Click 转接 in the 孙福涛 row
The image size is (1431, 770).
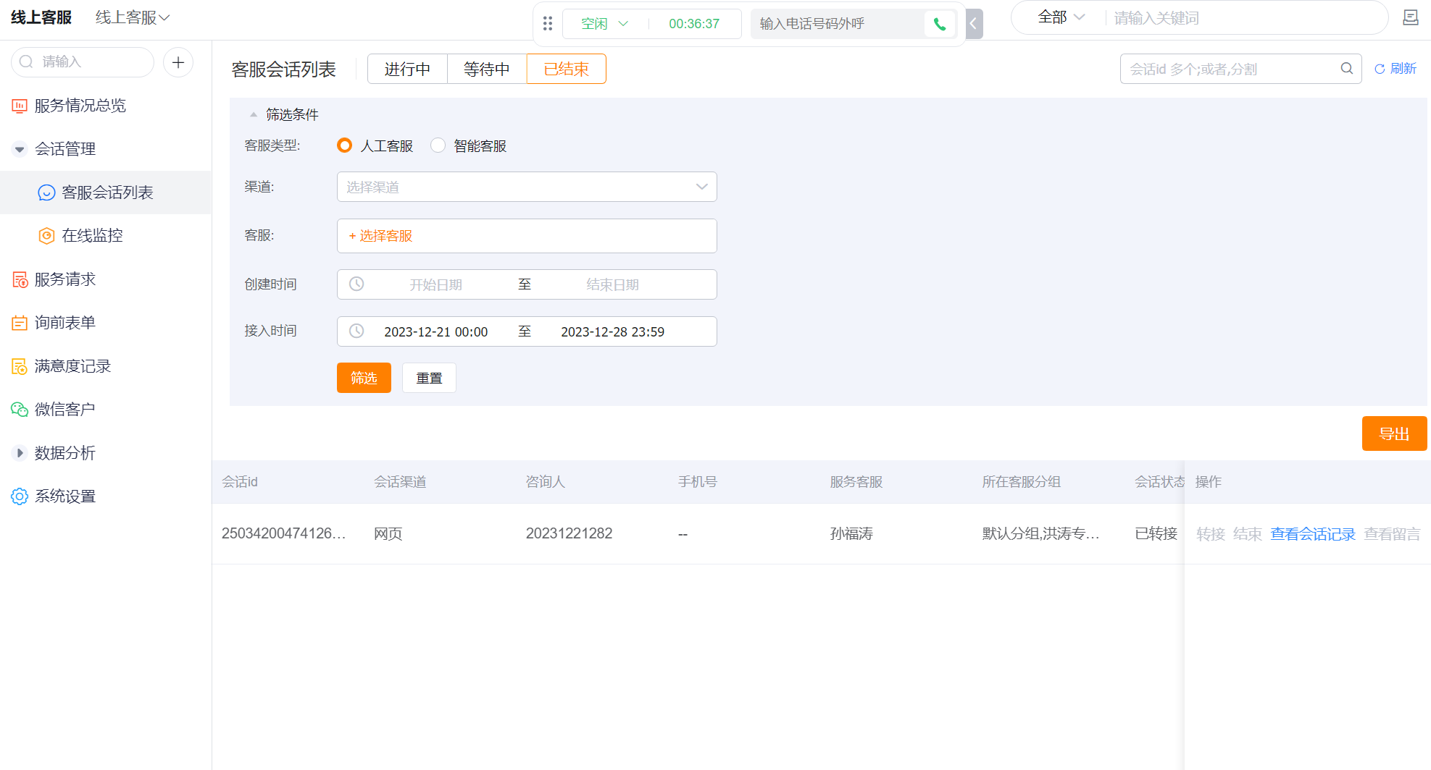(1211, 534)
